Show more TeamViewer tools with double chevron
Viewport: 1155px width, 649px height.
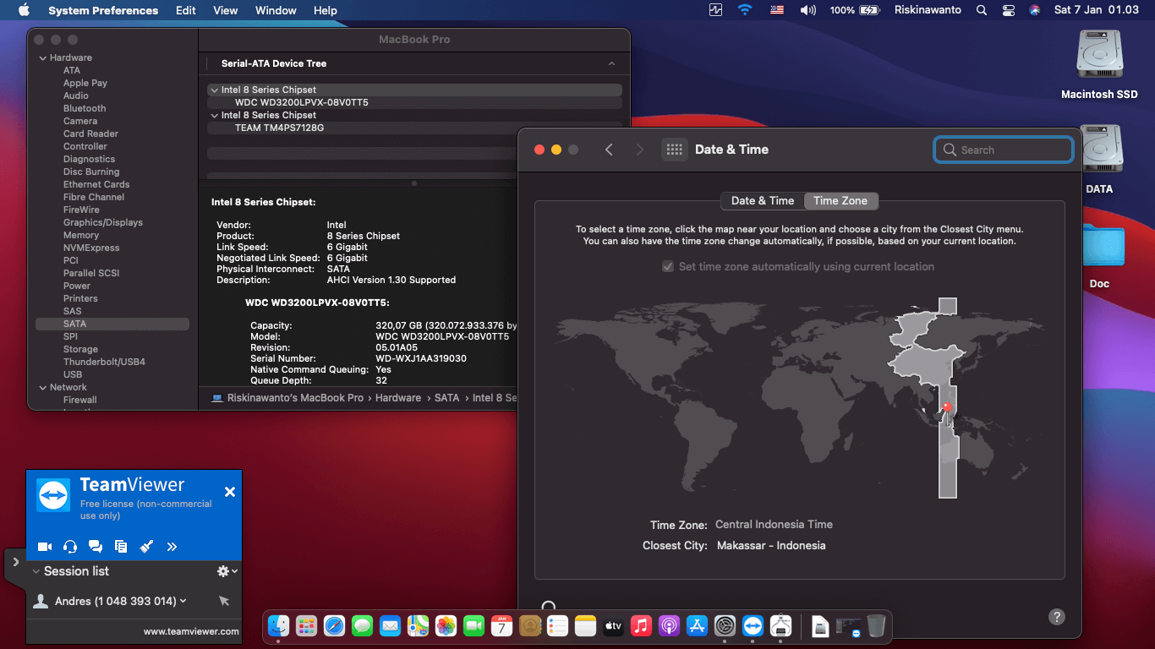pos(172,547)
